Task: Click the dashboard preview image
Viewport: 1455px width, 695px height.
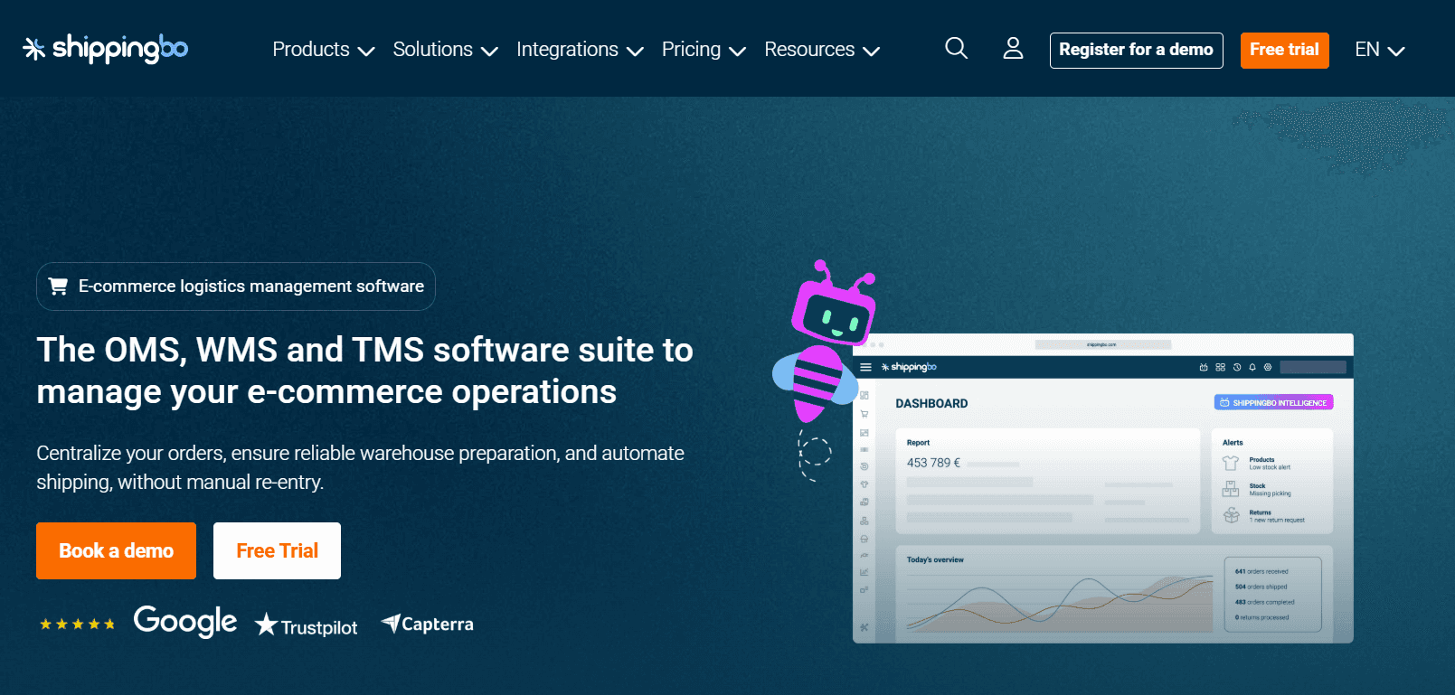Action: [x=1102, y=488]
